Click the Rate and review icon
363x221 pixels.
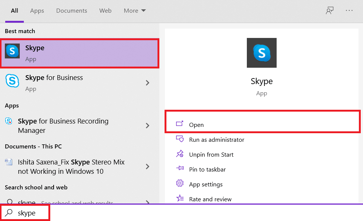point(180,199)
